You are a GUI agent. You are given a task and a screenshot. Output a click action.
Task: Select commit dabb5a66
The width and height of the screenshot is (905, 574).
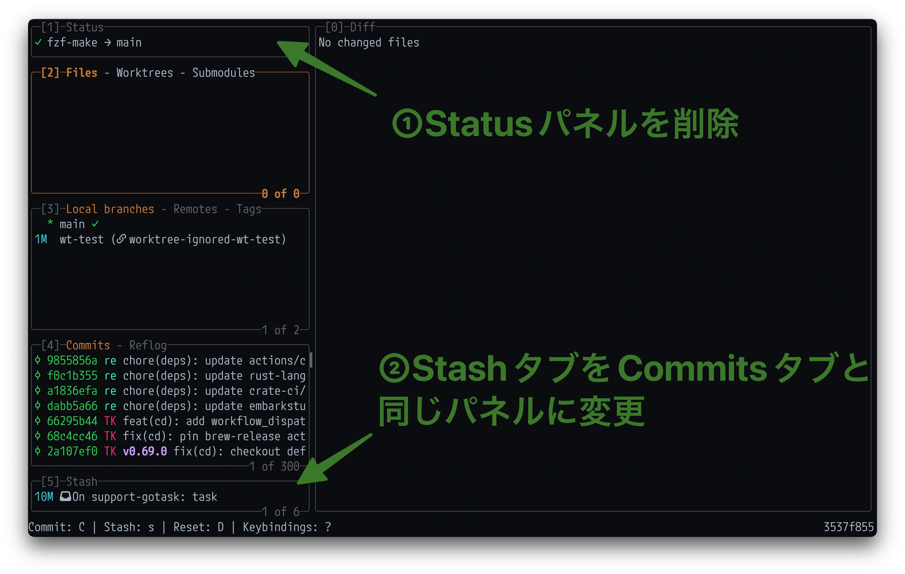click(x=170, y=406)
